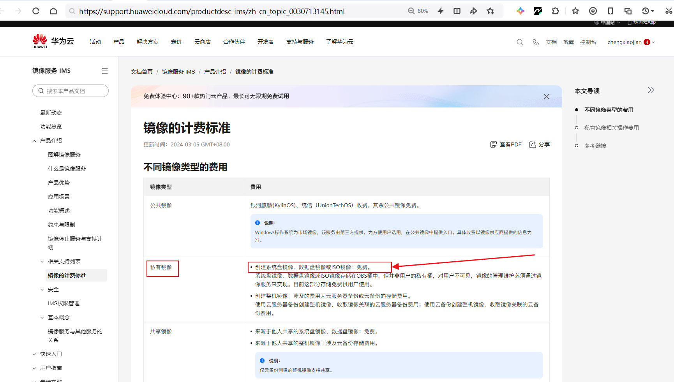Open the 活动 menu
The image size is (674, 382).
pyautogui.click(x=95, y=42)
